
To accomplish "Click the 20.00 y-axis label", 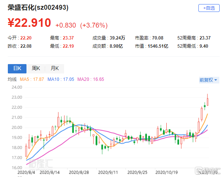I will [17, 127].
